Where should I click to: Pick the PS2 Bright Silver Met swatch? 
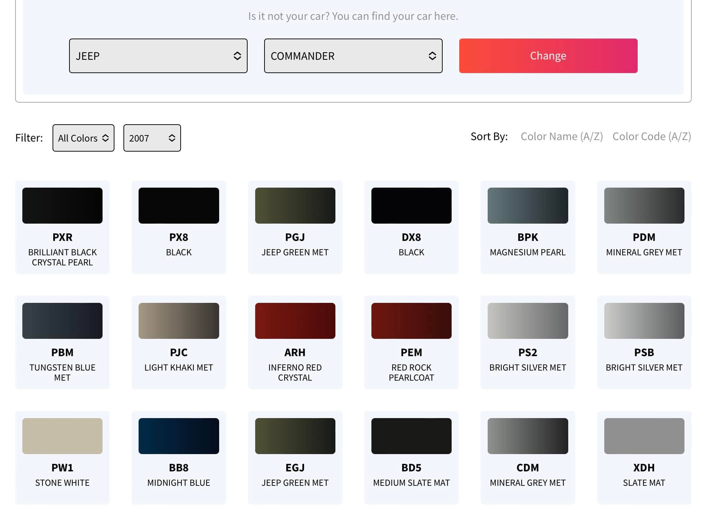point(528,321)
